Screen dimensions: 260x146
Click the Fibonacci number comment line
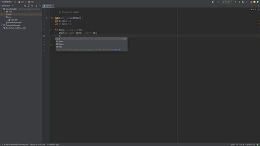pyautogui.click(x=69, y=12)
